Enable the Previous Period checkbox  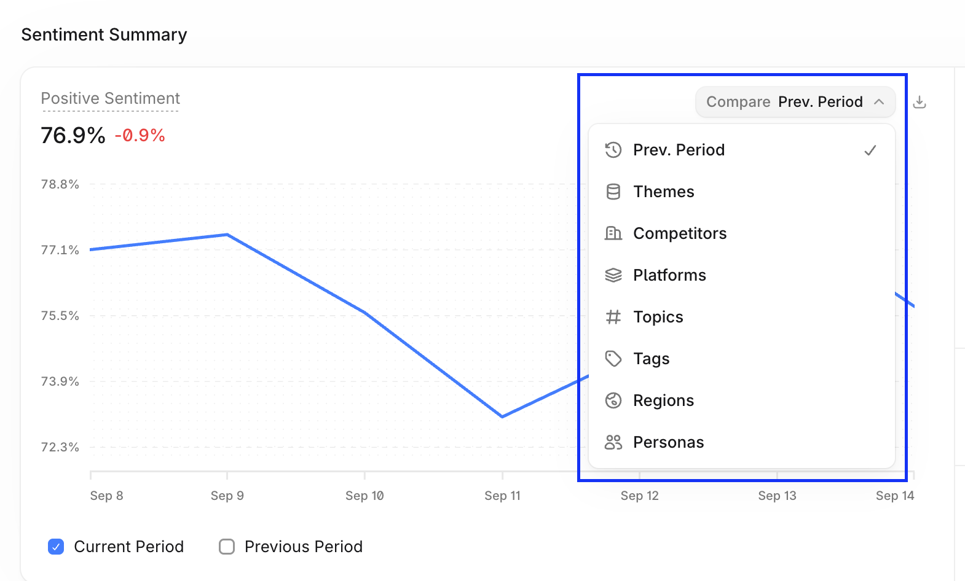pyautogui.click(x=227, y=547)
